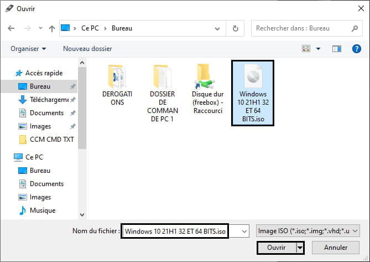Select the DEROGATIONS folder
The image size is (370, 262).
point(117,85)
